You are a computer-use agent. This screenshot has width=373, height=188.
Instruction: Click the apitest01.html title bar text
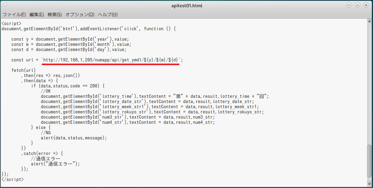pos(186,6)
